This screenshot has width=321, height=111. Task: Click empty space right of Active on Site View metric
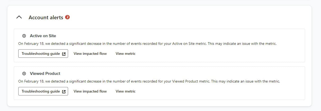(x=212, y=54)
